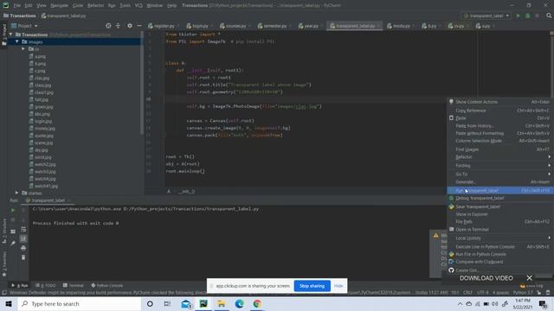Open Windows Start menu
Viewport: 554px width, 311px height.
click(x=9, y=303)
